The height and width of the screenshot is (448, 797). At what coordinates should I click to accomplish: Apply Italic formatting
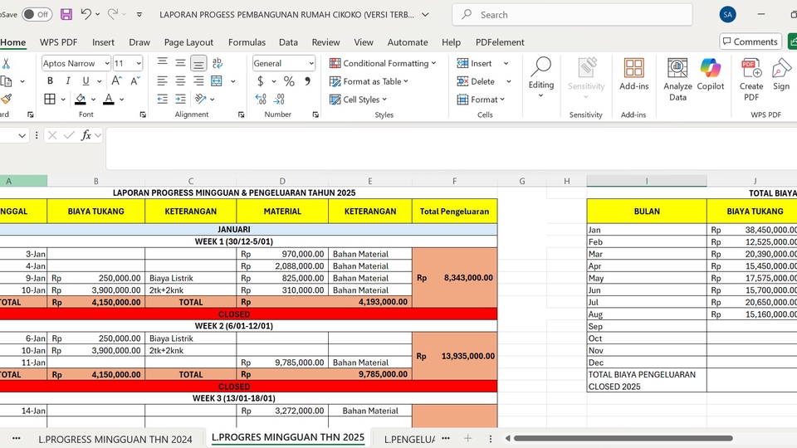coord(70,81)
